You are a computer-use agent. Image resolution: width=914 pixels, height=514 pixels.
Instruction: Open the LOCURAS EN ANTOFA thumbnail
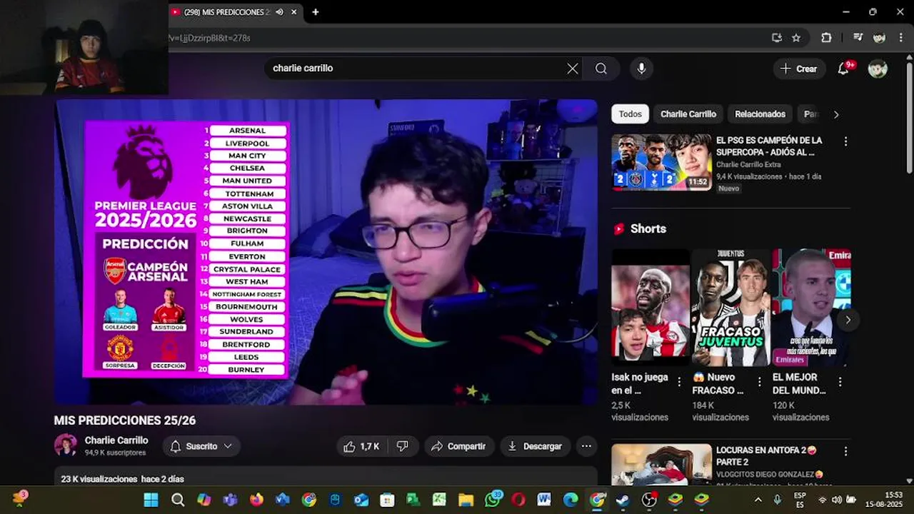pos(661,464)
